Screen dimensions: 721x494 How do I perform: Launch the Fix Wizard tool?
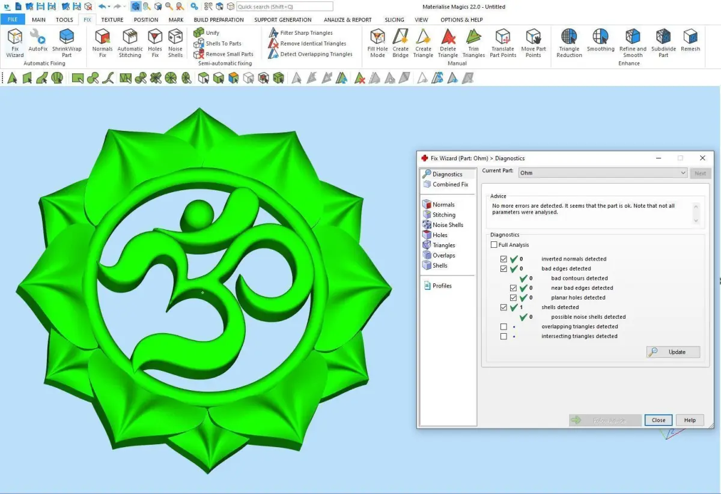[x=15, y=43]
